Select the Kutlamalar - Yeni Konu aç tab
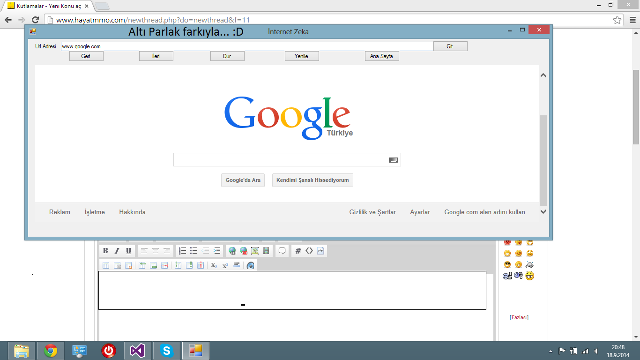The image size is (640, 360). [x=48, y=6]
